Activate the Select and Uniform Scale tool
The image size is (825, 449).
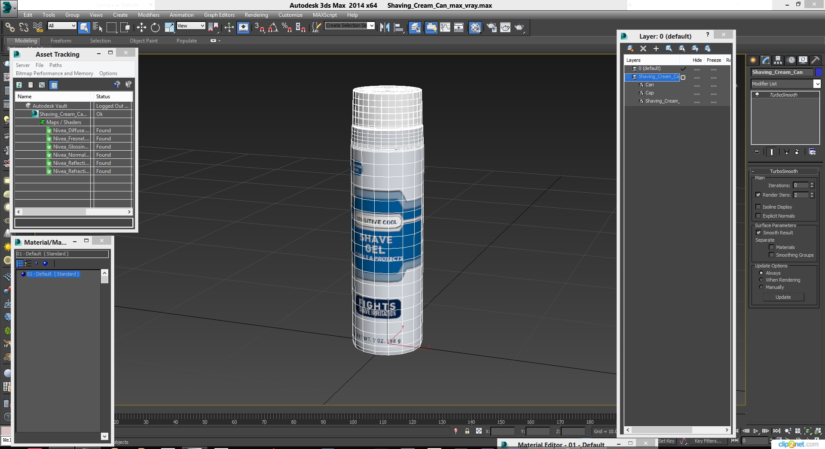tap(169, 27)
